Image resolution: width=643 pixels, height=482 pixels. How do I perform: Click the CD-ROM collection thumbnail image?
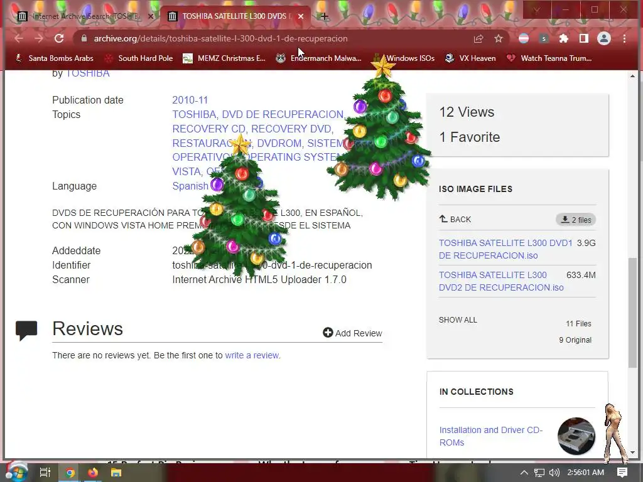pyautogui.click(x=576, y=436)
